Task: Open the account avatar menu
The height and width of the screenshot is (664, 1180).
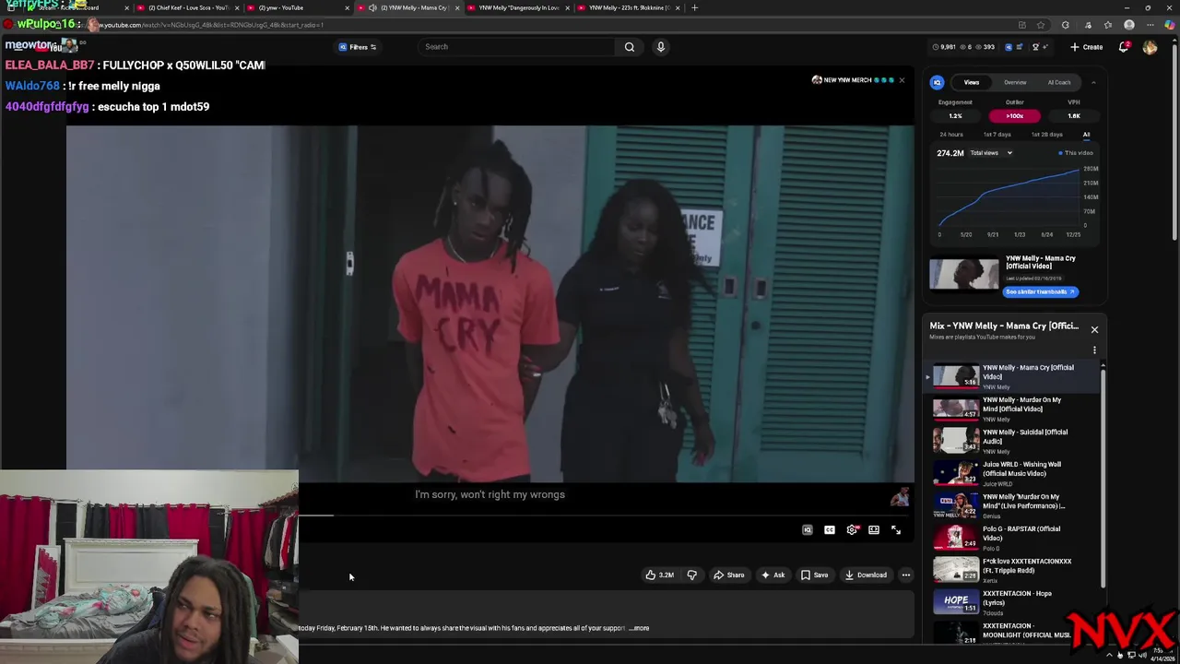Action: click(x=1150, y=47)
